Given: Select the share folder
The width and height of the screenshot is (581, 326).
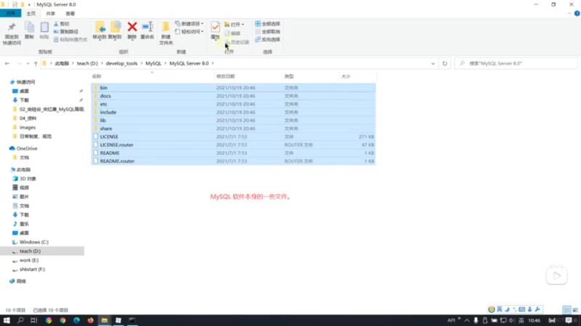Looking at the screenshot, I should (x=233, y=128).
